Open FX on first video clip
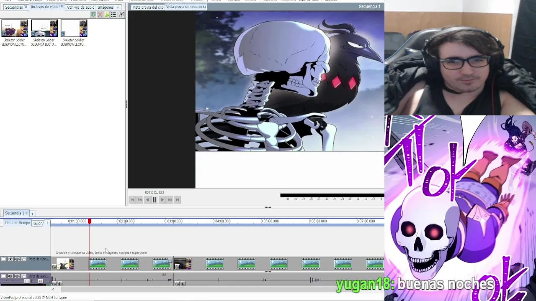The image size is (536, 301). [54, 267]
